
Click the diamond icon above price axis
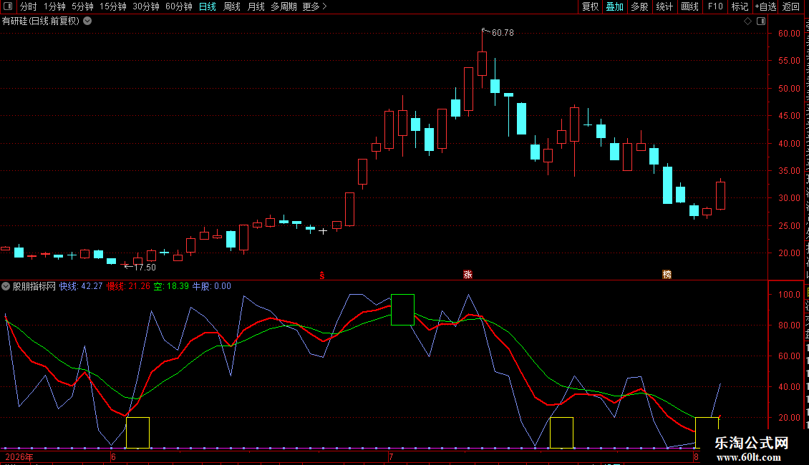747,21
